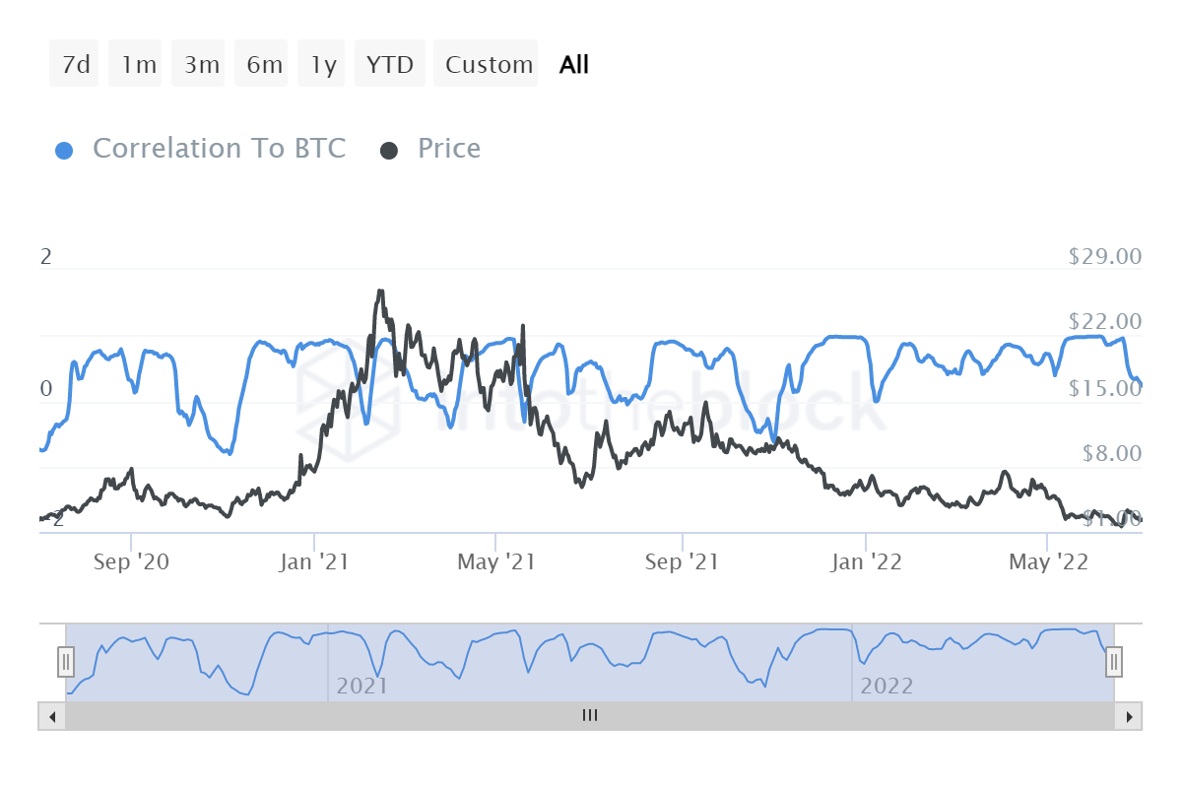Click the left arrow on the timeline scrollbar
Screen dimensions: 1182x788
[52, 716]
